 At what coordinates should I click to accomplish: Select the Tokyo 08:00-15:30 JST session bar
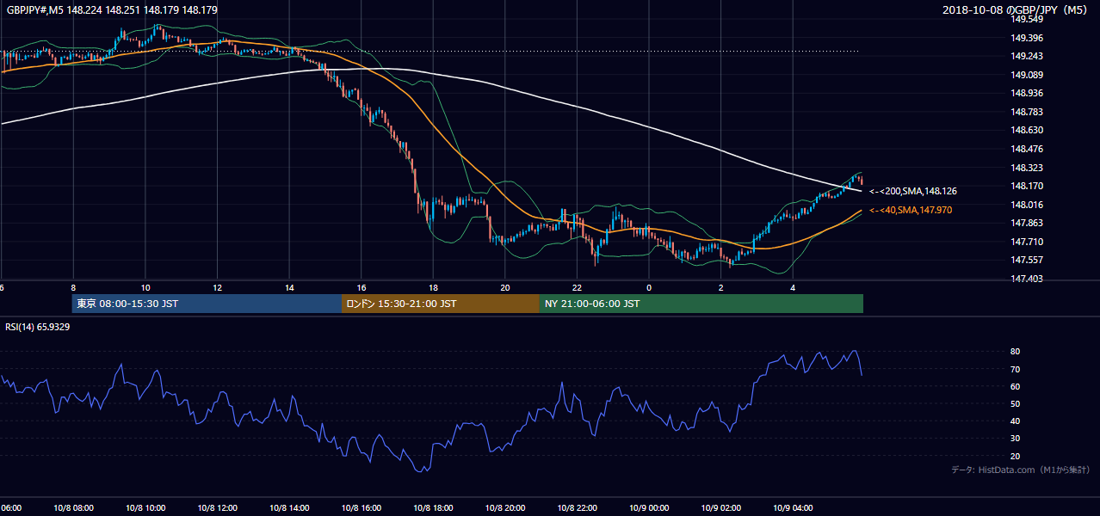click(x=207, y=304)
